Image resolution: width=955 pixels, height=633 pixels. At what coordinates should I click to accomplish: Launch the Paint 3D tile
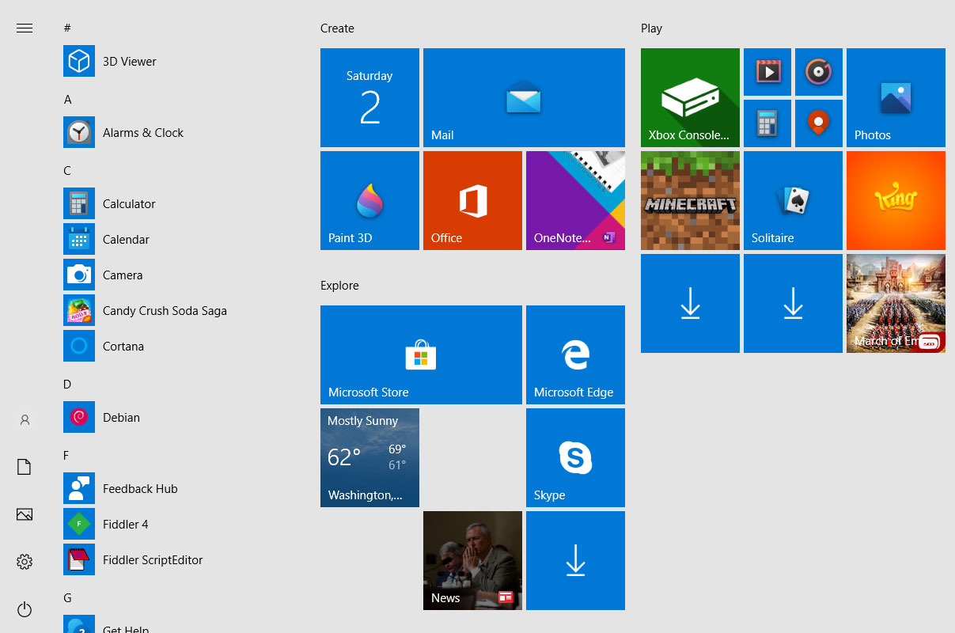369,200
